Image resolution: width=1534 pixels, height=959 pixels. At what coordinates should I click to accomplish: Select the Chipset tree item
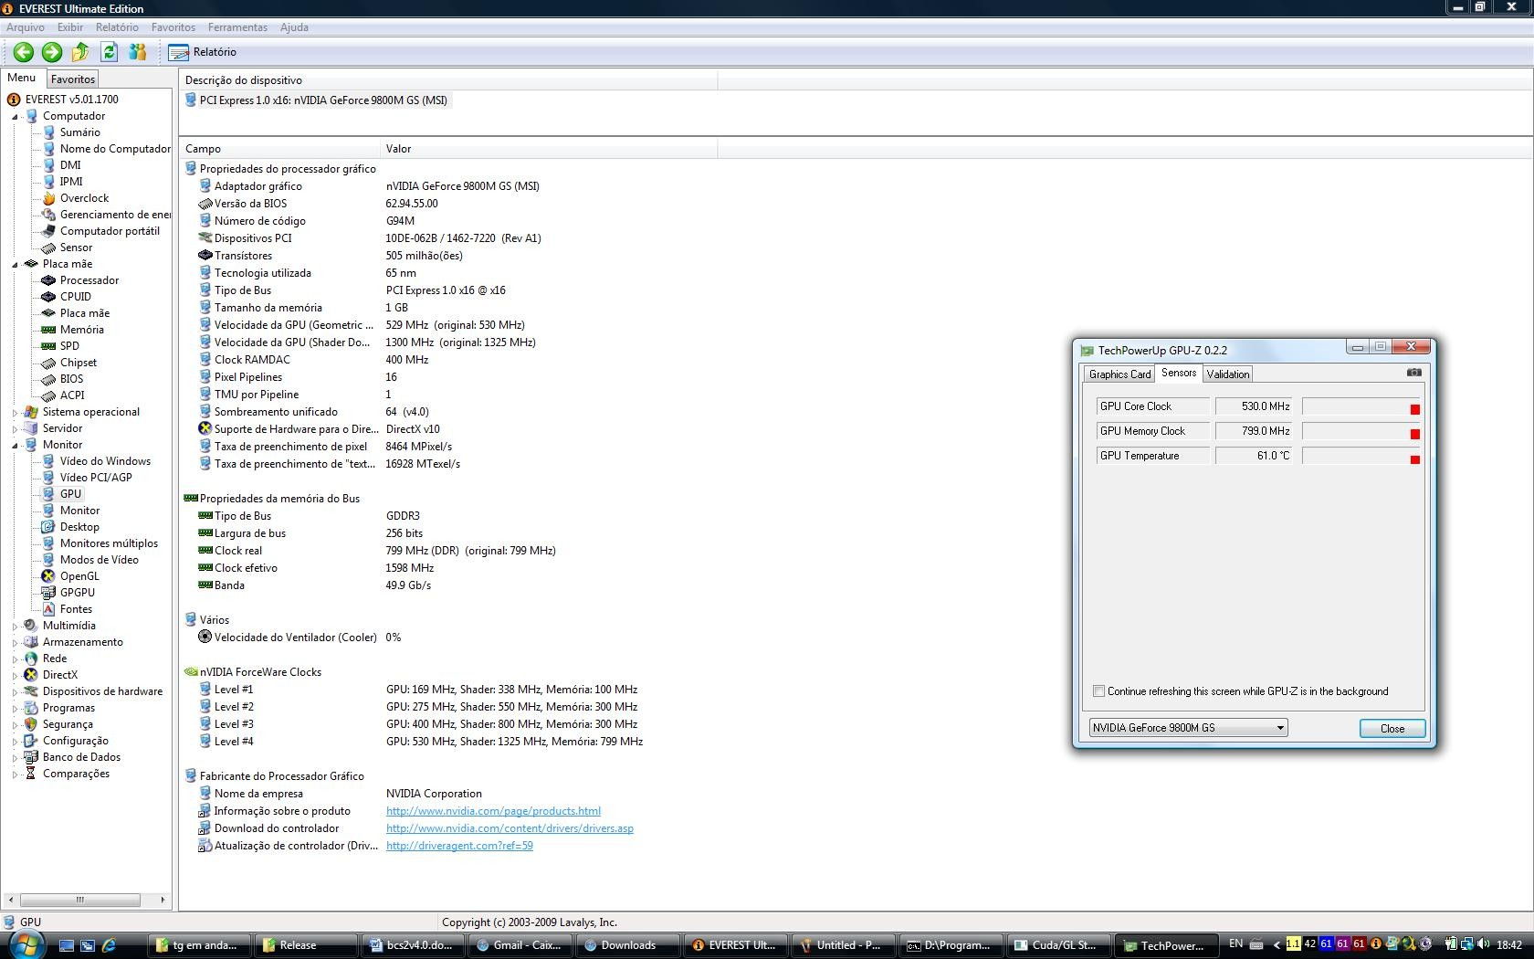78,363
